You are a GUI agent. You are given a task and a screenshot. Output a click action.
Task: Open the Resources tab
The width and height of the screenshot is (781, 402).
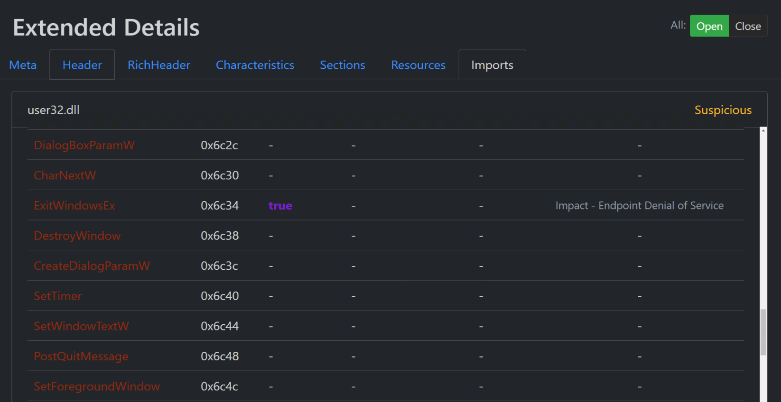[x=418, y=65]
